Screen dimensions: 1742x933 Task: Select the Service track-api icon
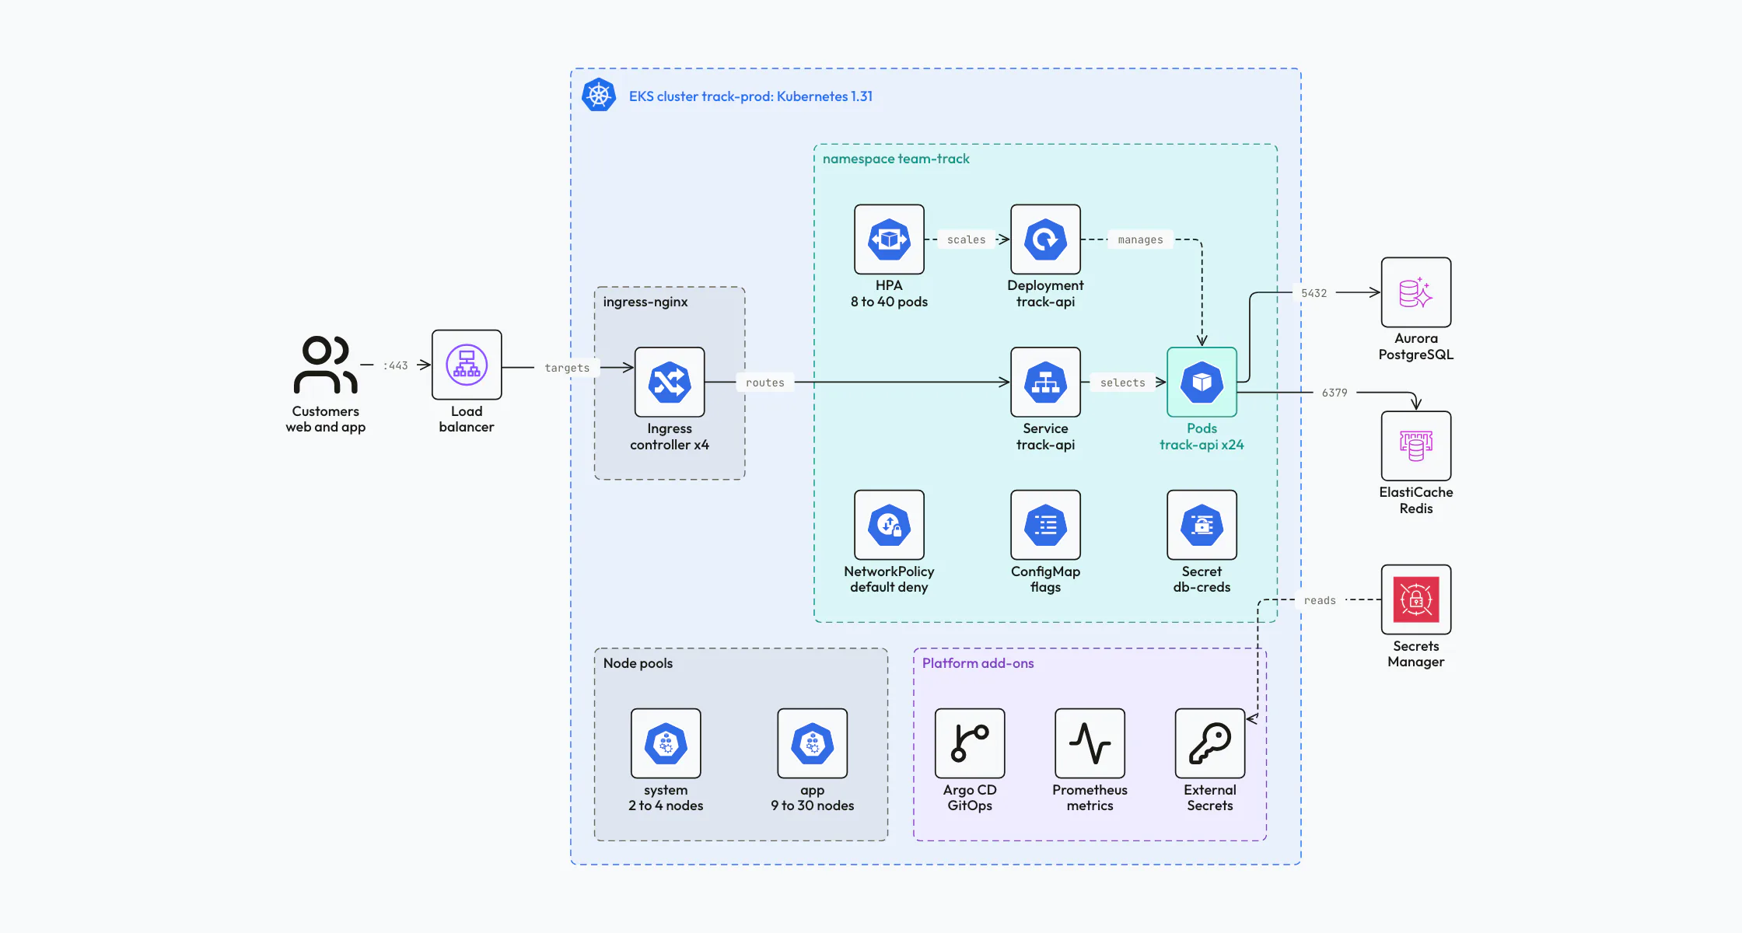(1045, 382)
